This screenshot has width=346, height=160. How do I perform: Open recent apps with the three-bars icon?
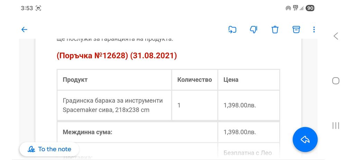point(336,125)
